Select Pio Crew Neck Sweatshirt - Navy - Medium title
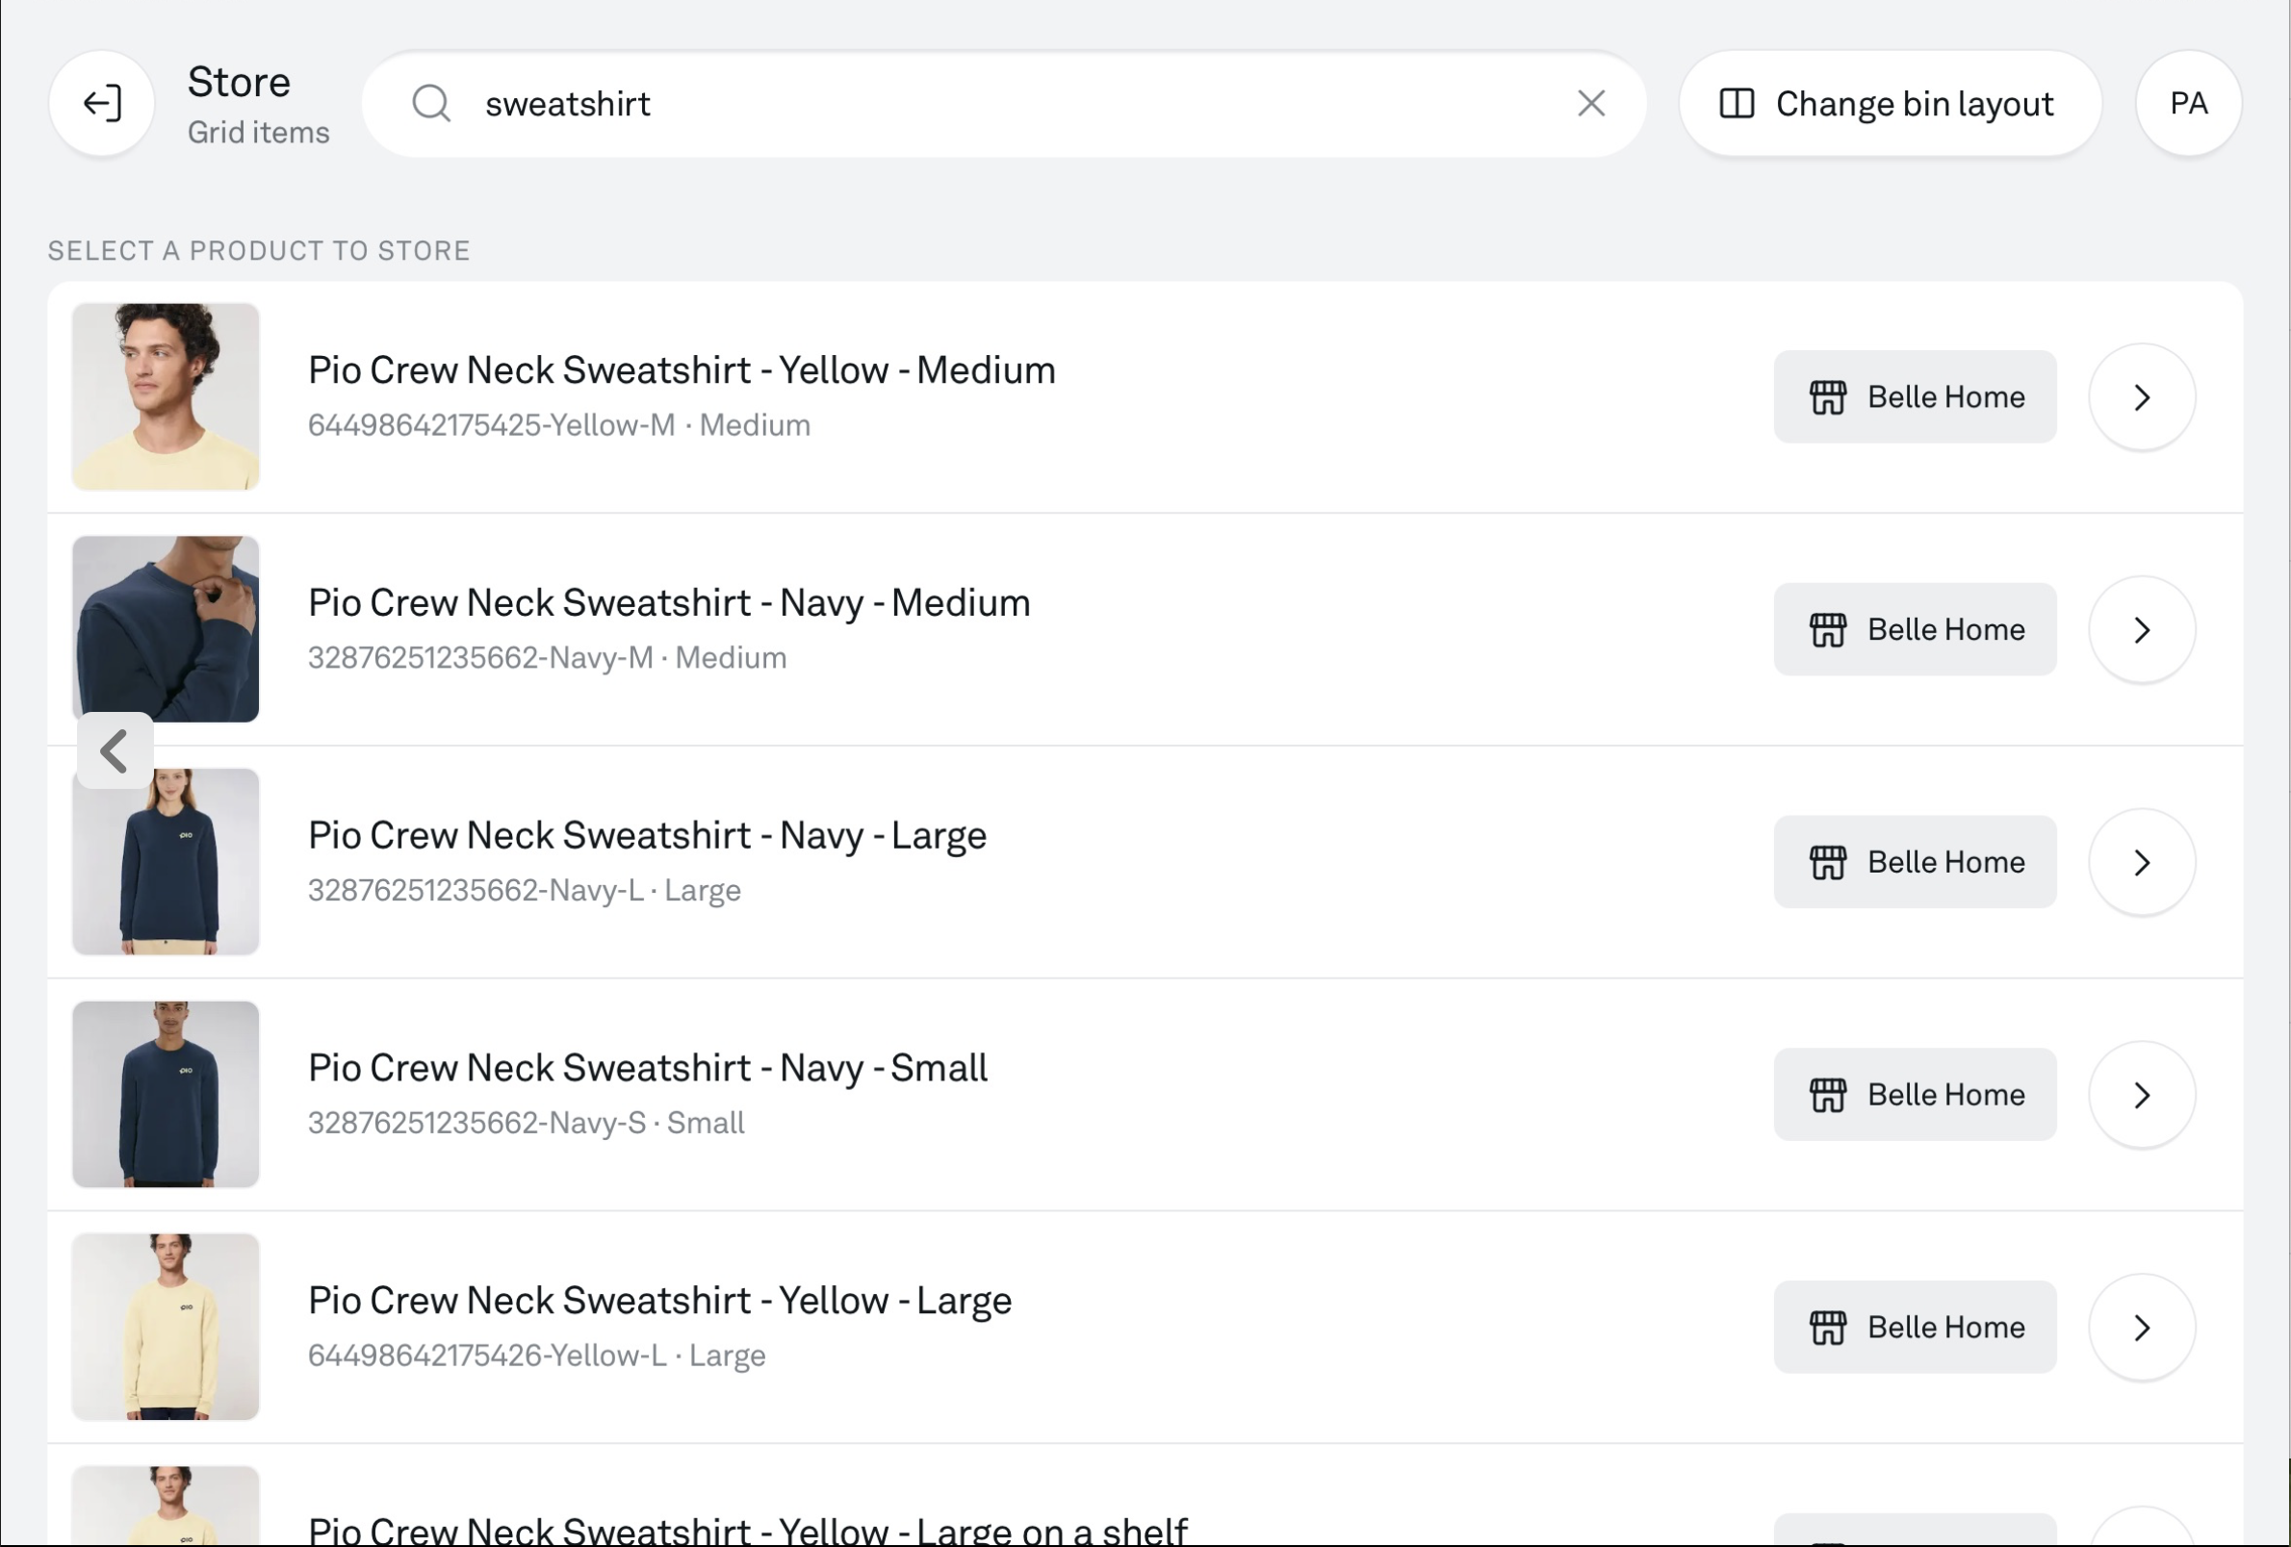The image size is (2291, 1547). [x=668, y=603]
